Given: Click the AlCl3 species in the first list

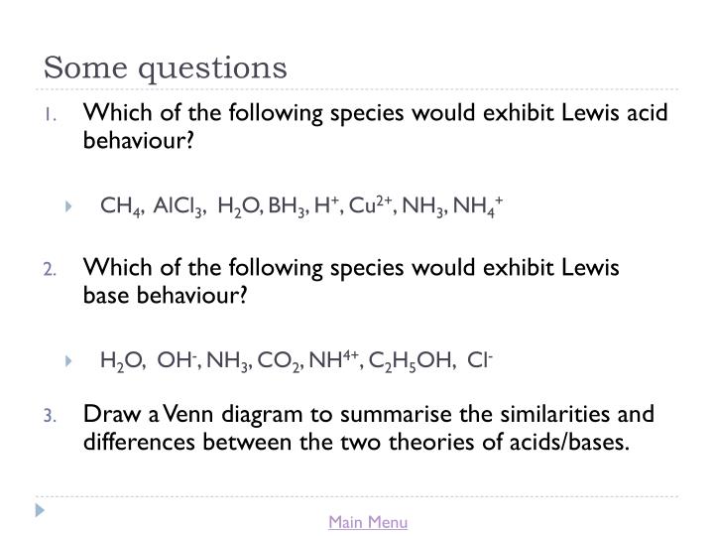Looking at the screenshot, I should pos(178,206).
